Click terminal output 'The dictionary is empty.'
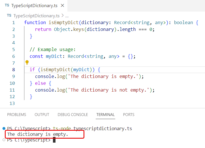 click(38, 134)
